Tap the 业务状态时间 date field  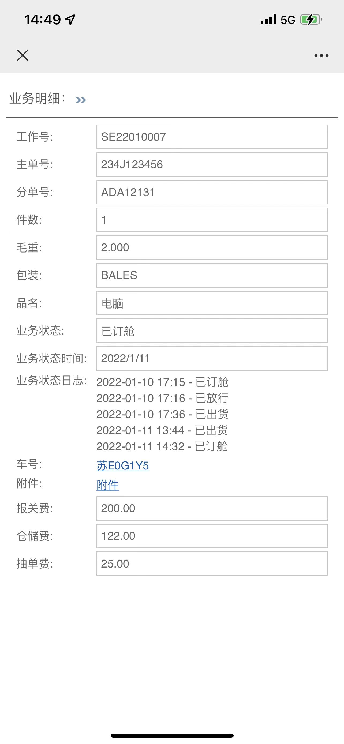[x=212, y=358]
